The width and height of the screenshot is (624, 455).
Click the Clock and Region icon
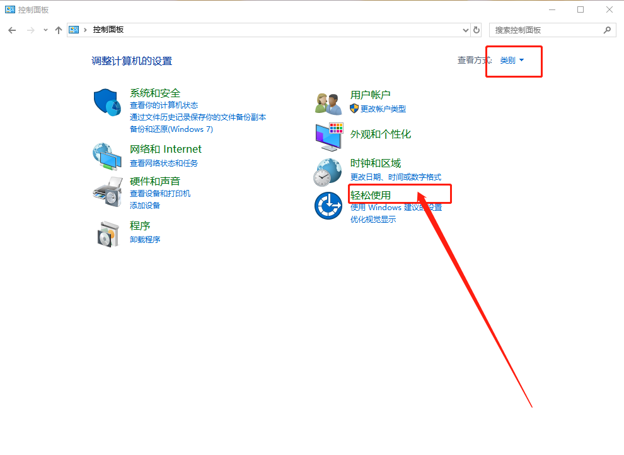tap(328, 171)
